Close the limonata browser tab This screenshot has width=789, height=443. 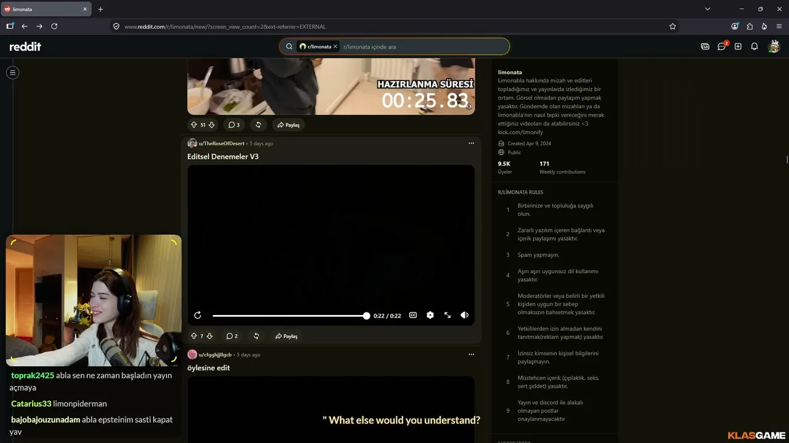click(x=85, y=9)
